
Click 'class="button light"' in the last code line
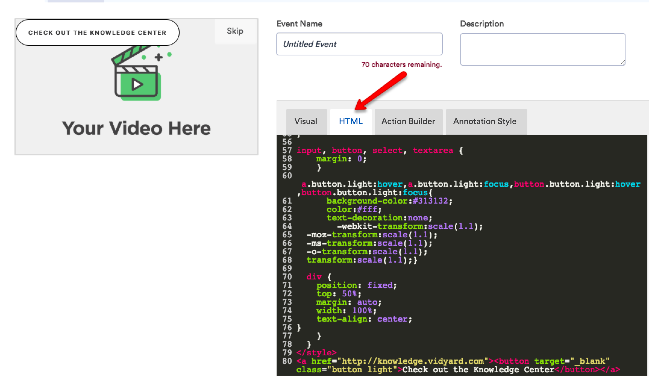point(346,369)
